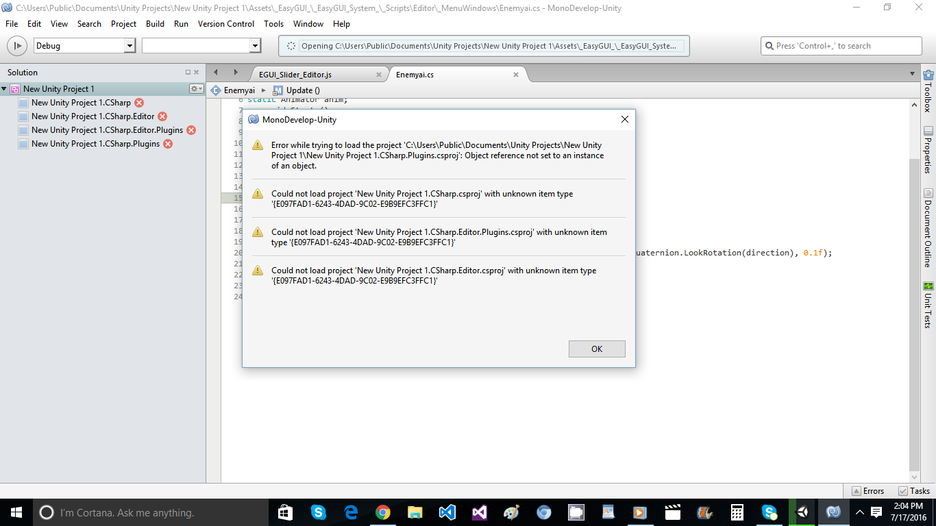Click OK in the error dialog
Viewport: 936px width, 526px height.
tap(597, 349)
